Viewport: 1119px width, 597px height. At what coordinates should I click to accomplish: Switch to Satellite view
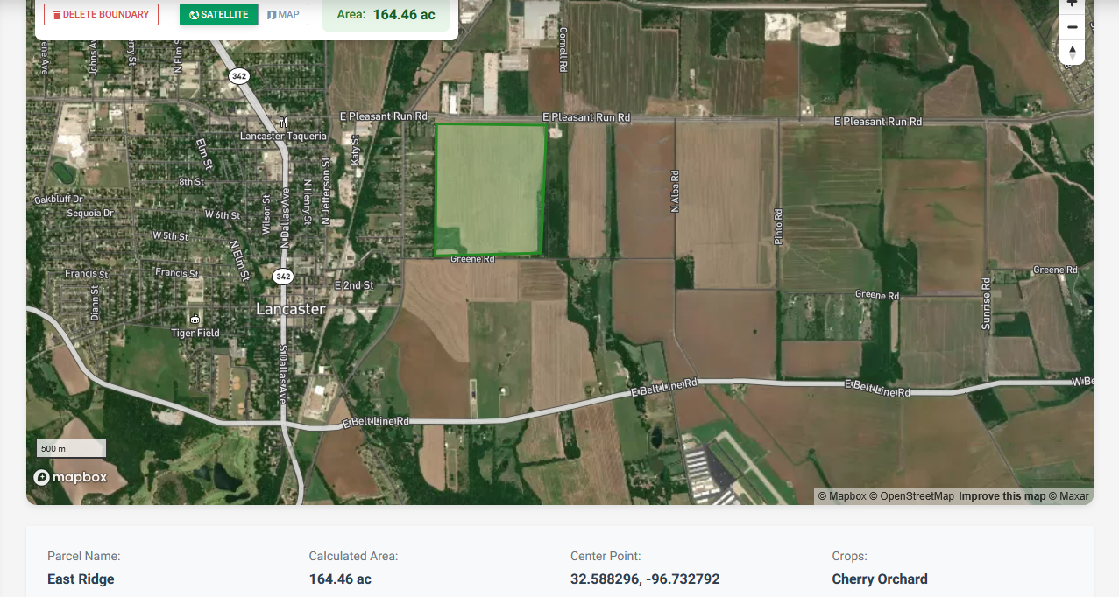click(219, 15)
